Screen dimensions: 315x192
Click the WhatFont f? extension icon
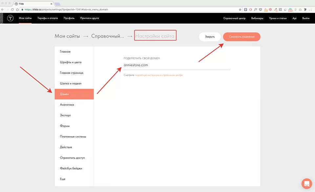coord(256,9)
